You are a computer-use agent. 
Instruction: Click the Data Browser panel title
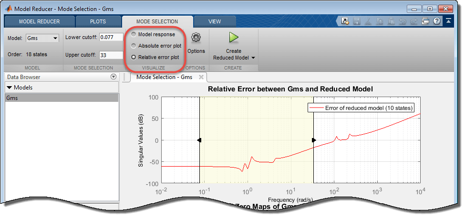[x=24, y=77]
